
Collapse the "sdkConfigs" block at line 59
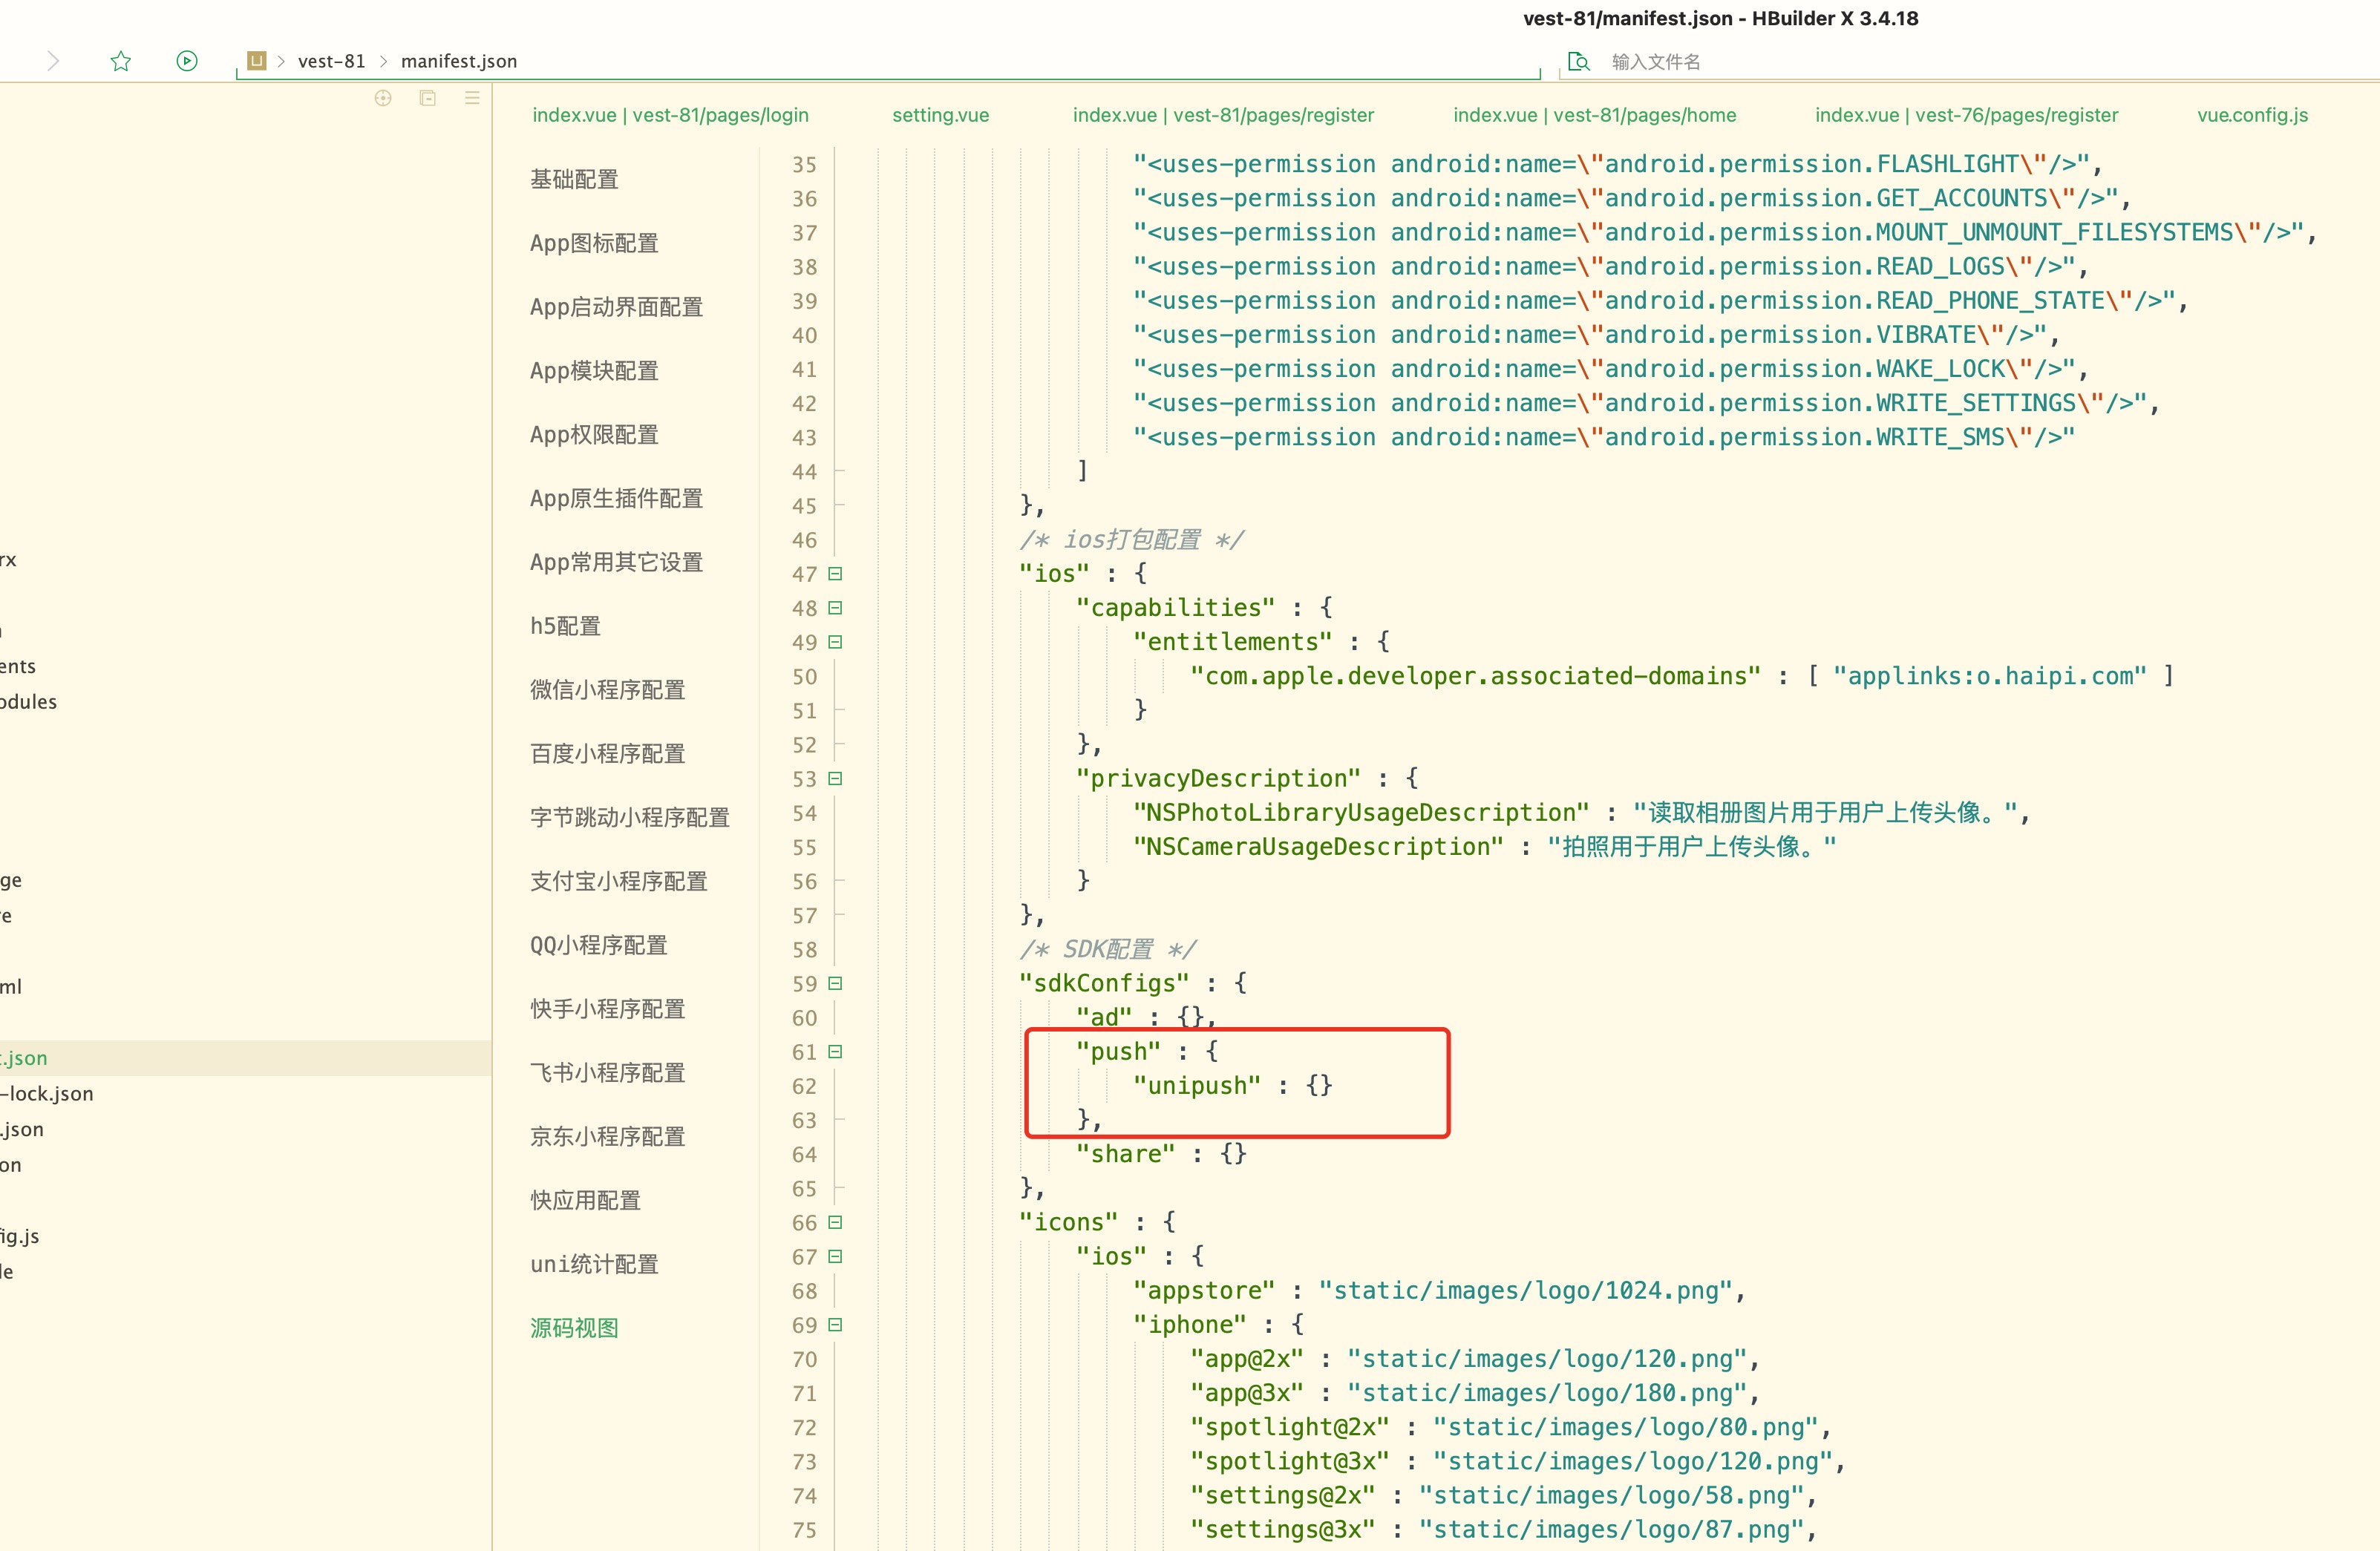[836, 983]
